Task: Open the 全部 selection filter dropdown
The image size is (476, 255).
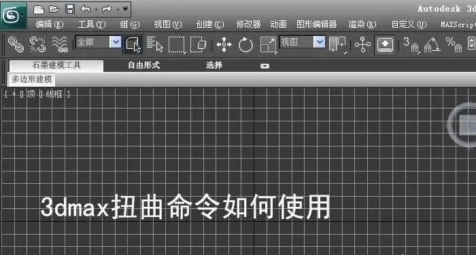Action: (98, 42)
